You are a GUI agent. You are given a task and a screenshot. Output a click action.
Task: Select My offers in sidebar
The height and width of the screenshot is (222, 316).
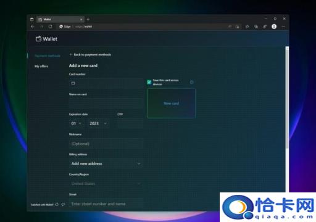tap(41, 66)
